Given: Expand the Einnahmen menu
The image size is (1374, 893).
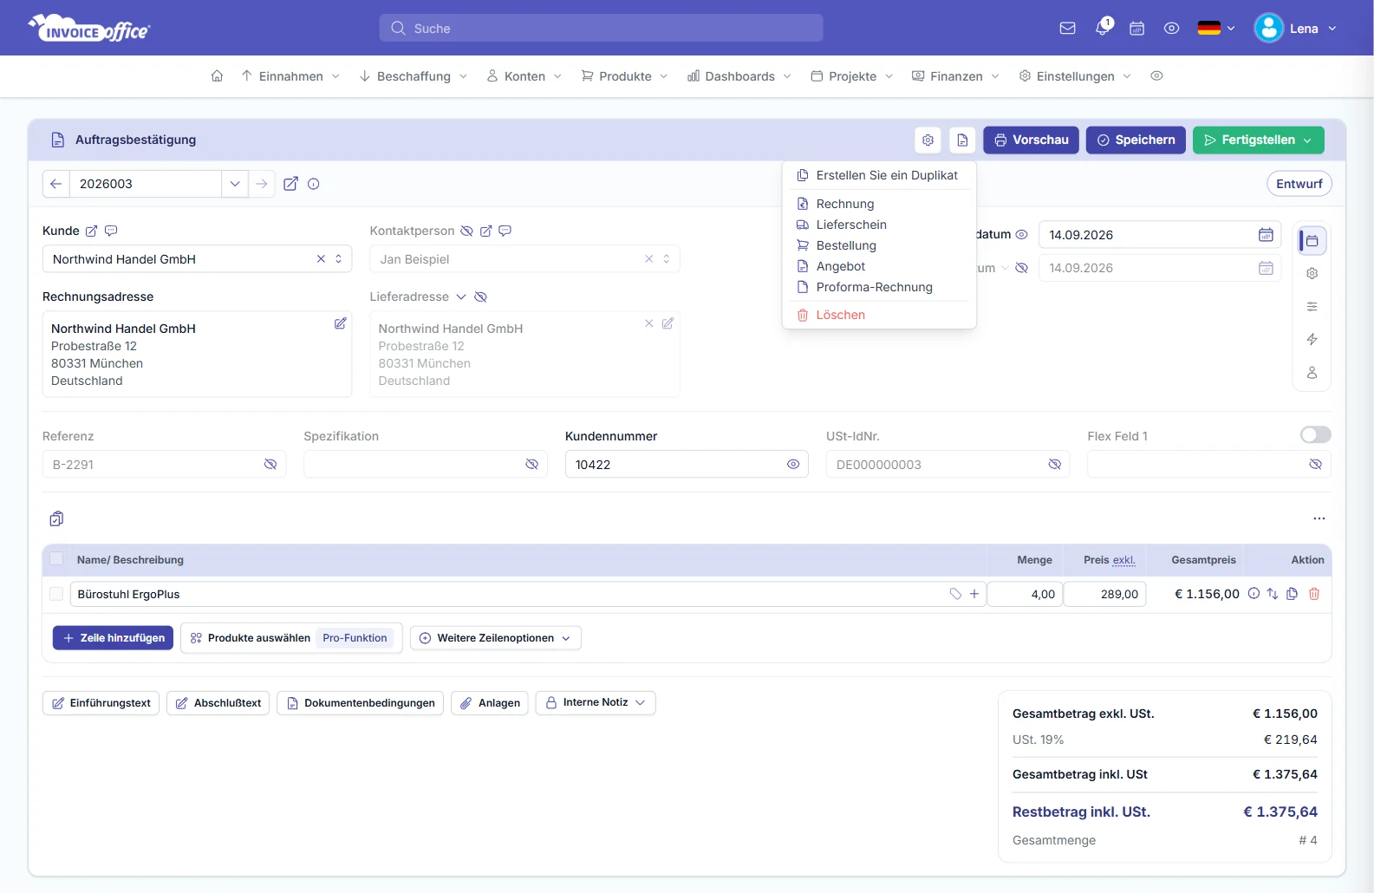Looking at the screenshot, I should [x=290, y=76].
